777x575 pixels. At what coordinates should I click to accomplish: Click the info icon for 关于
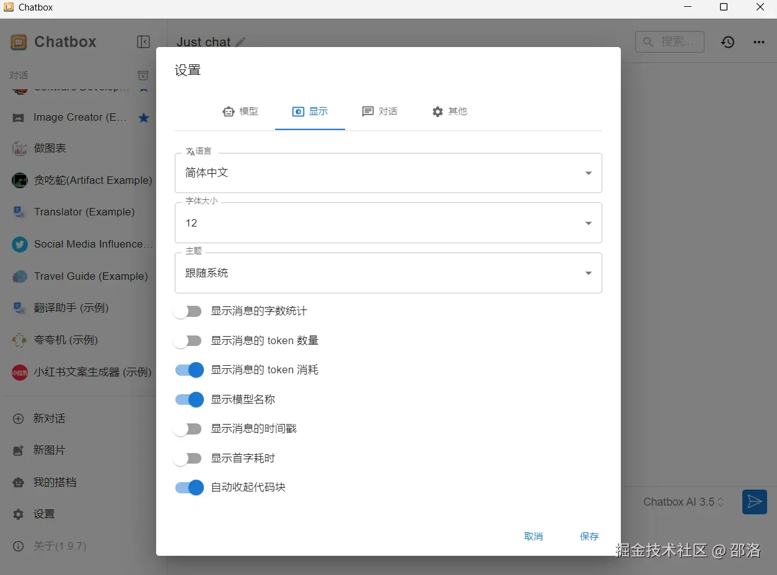(x=19, y=547)
